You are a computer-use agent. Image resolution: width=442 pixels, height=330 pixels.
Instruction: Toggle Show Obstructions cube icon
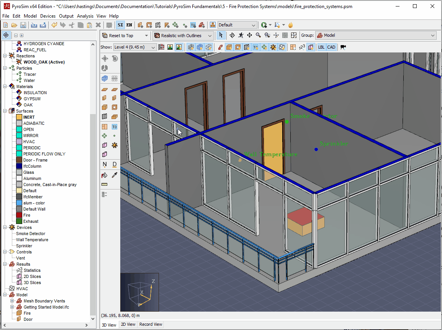pos(229,47)
